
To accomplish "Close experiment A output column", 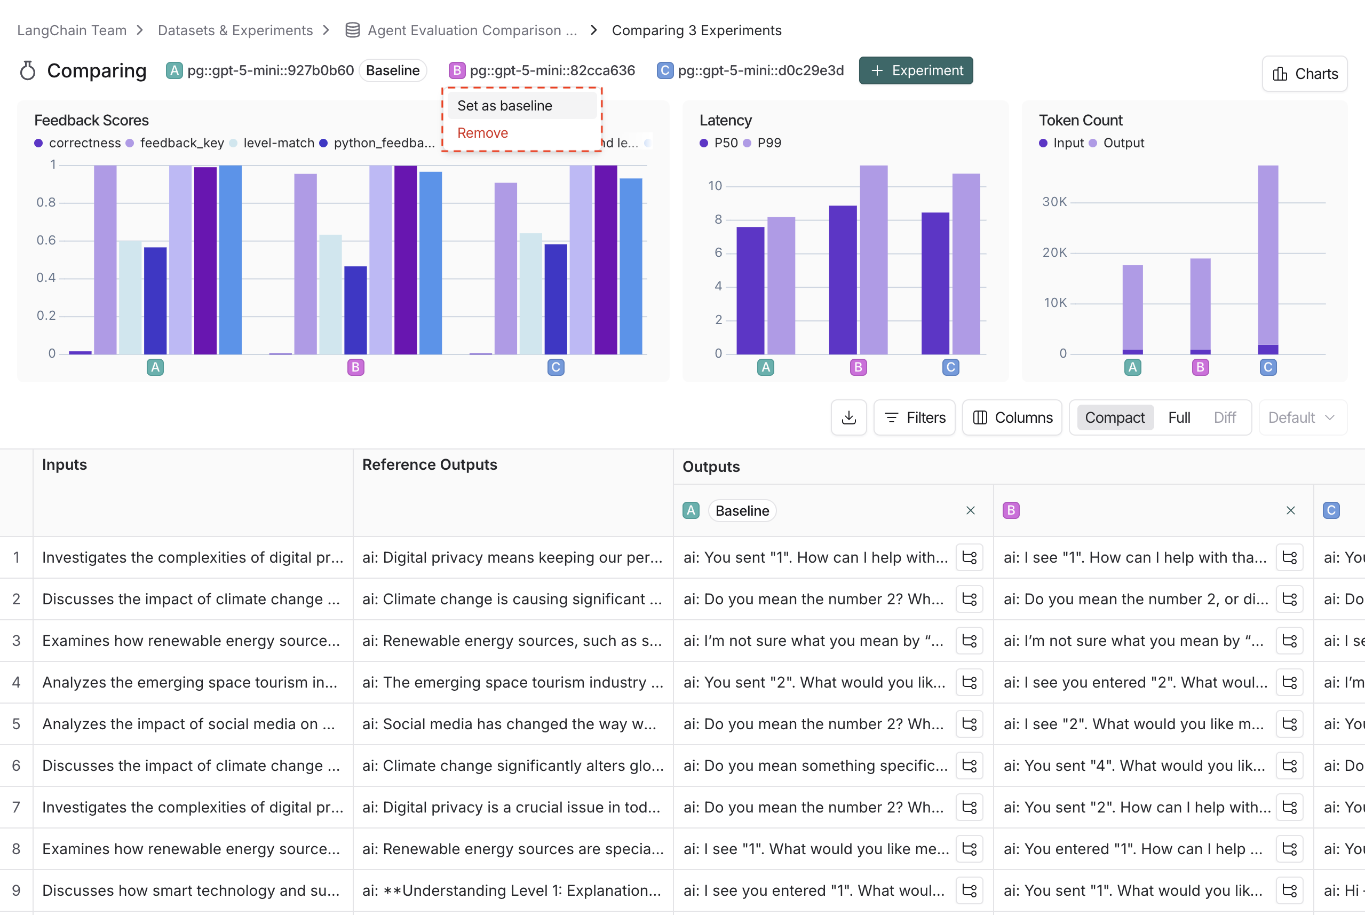I will (x=971, y=510).
